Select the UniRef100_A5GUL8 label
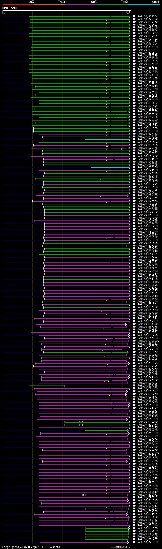162x549 pixels. (145, 204)
